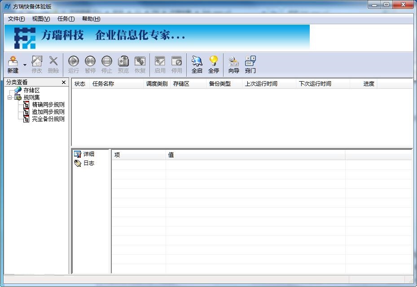The height and width of the screenshot is (287, 417).
Task: Click the 项 column header
Action: click(139, 155)
